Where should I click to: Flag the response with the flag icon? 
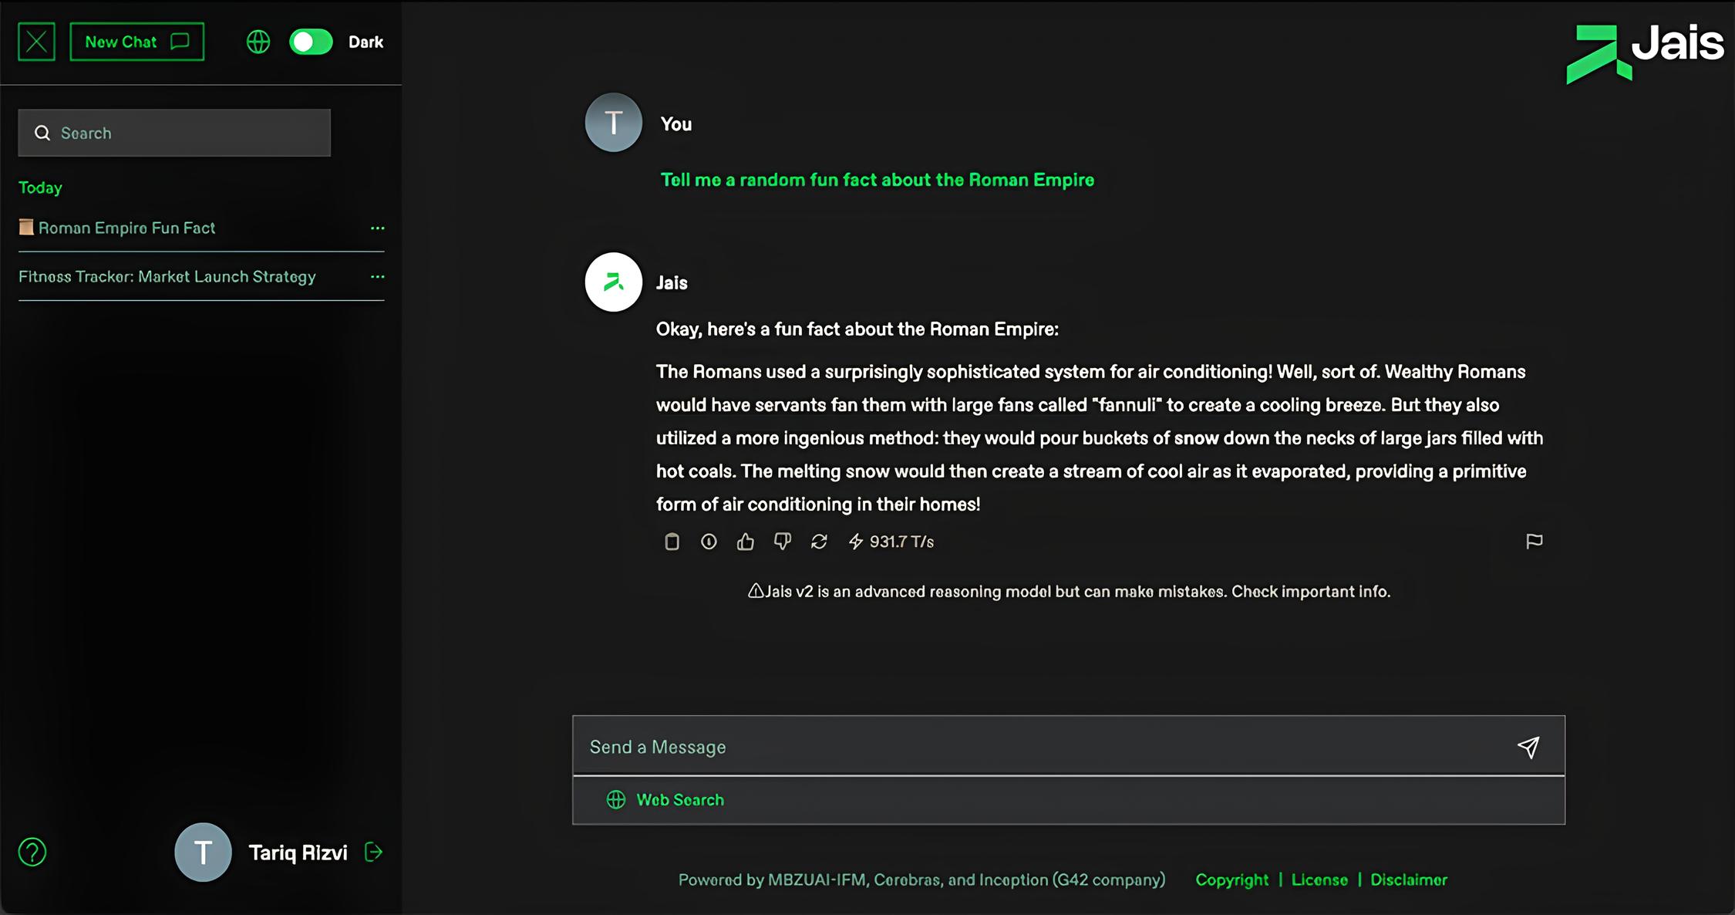click(1534, 541)
